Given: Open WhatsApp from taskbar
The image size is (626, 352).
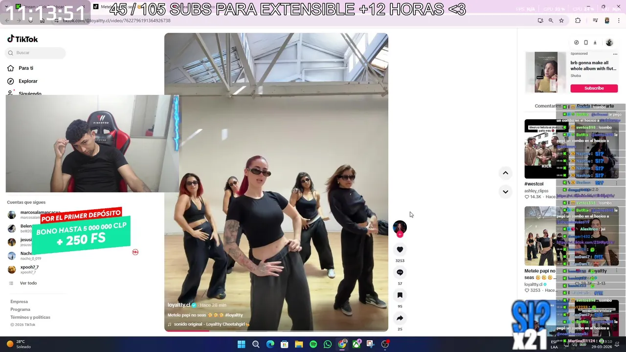Looking at the screenshot, I should (x=328, y=344).
